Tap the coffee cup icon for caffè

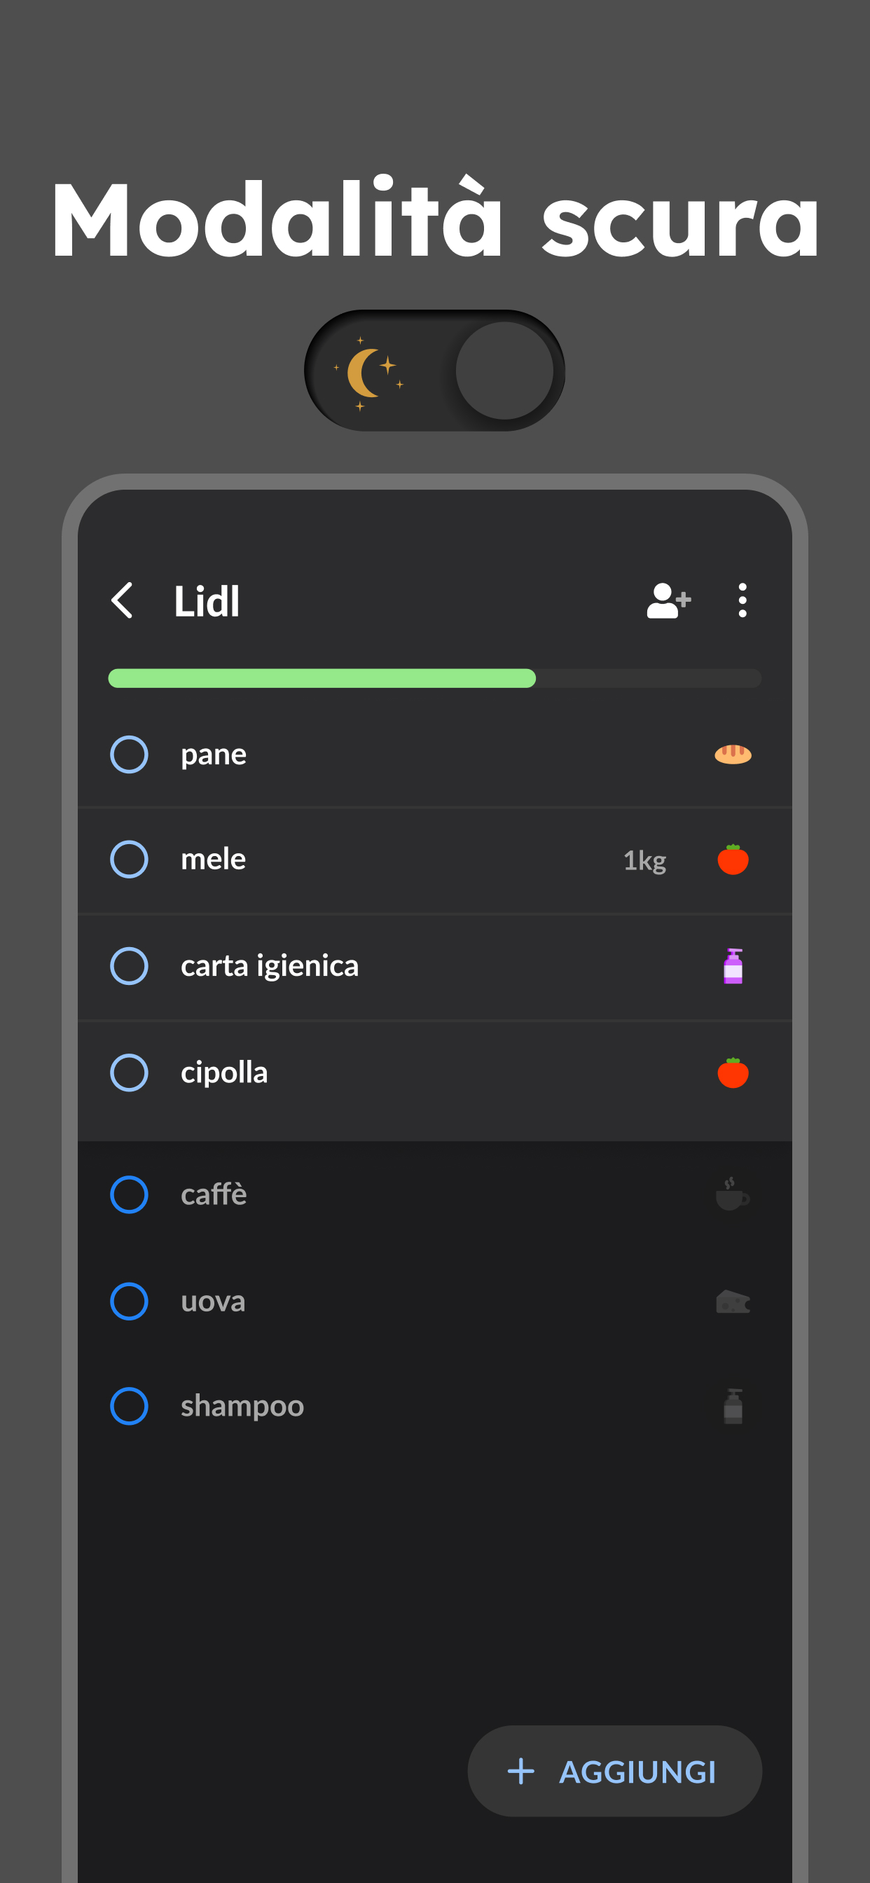(733, 1194)
